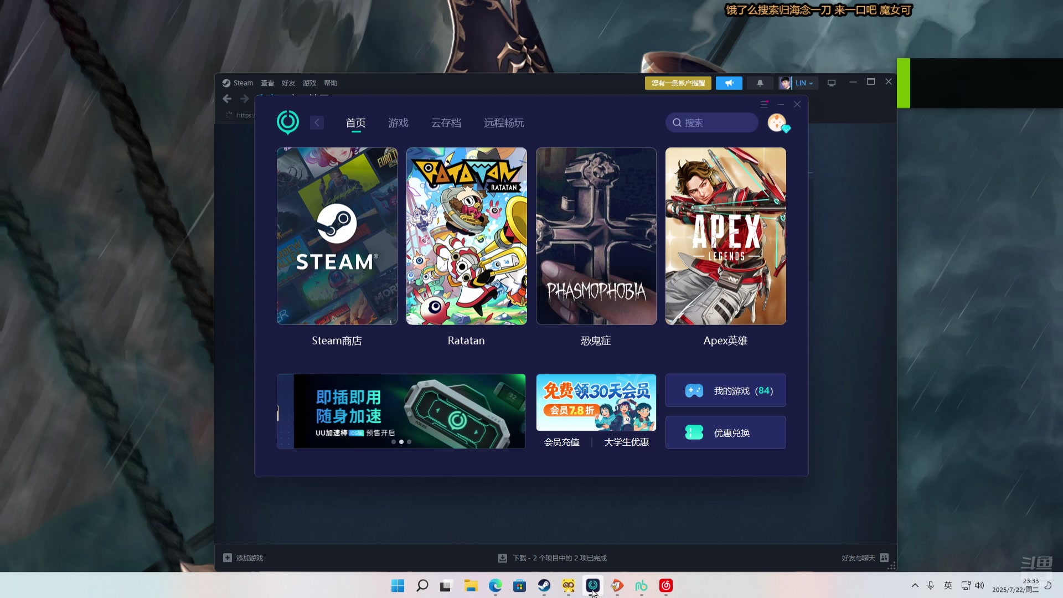Open the volume speaker tray icon

coord(979,585)
